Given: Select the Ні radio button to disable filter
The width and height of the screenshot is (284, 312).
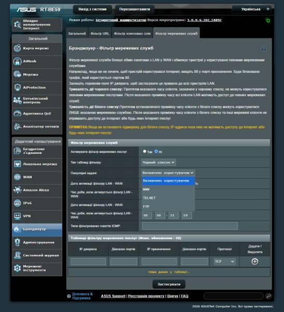Looking at the screenshot, I should pos(156,151).
